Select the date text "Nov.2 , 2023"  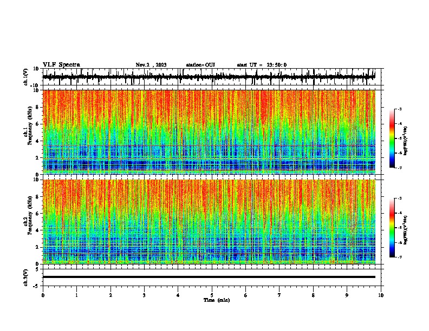(151, 65)
